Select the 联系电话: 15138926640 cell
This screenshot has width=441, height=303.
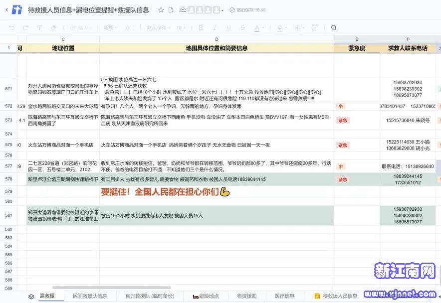point(408,166)
